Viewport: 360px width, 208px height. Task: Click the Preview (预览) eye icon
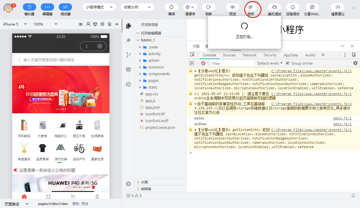(x=233, y=7)
